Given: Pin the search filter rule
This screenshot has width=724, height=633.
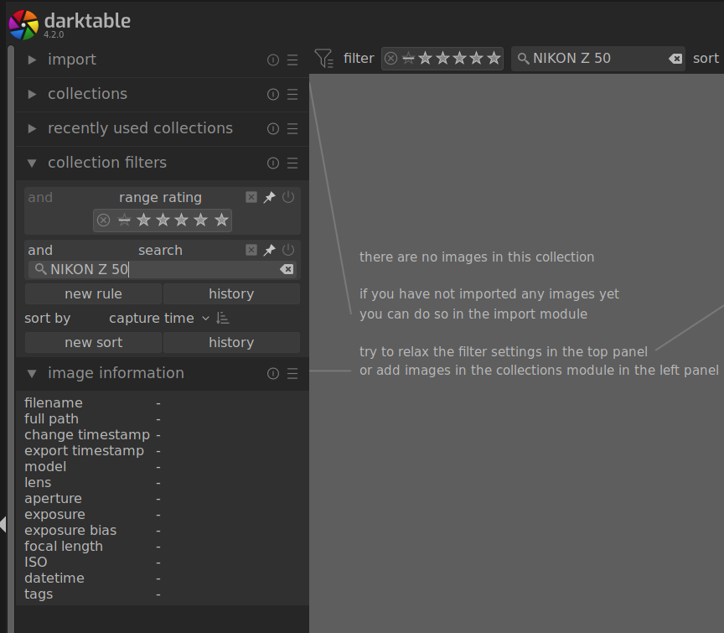Looking at the screenshot, I should (x=269, y=250).
